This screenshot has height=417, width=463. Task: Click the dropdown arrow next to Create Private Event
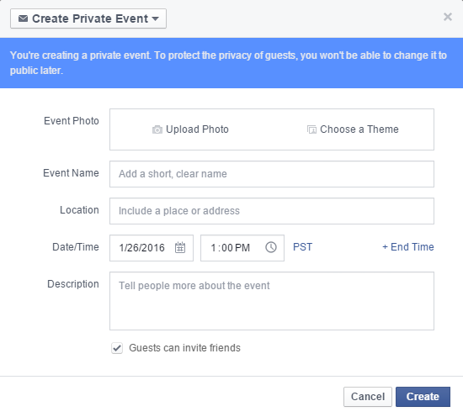tap(156, 18)
